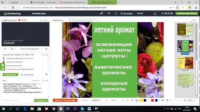This screenshot has height=112, width=200.
Task: Pick white drawing color
Action: coord(149,100)
